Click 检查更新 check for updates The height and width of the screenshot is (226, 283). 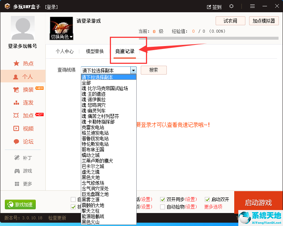(57, 218)
